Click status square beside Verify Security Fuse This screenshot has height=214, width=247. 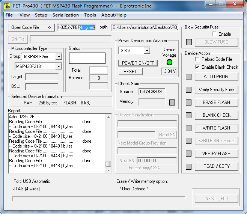tap(188, 90)
